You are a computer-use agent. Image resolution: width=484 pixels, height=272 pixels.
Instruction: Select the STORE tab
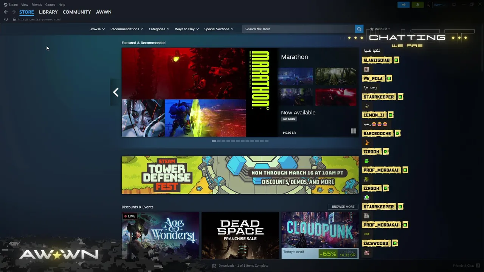(26, 12)
